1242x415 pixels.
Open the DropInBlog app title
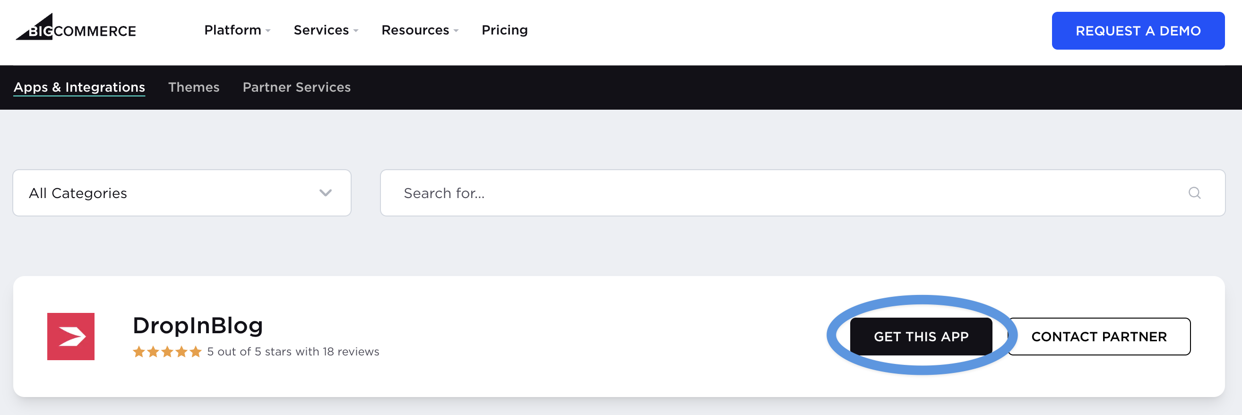[198, 325]
